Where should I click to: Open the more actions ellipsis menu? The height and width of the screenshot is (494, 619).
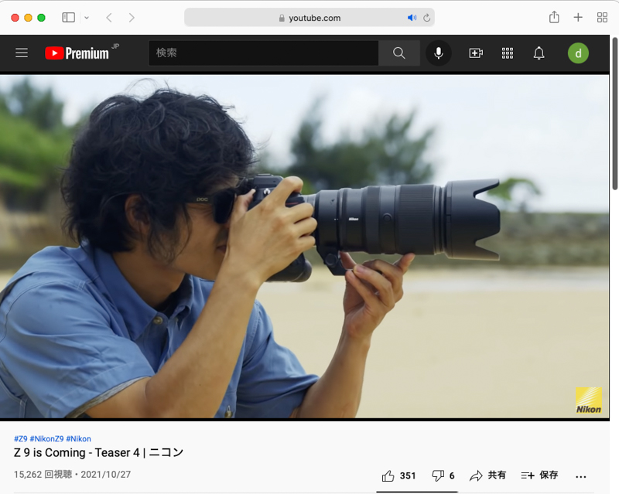(581, 476)
